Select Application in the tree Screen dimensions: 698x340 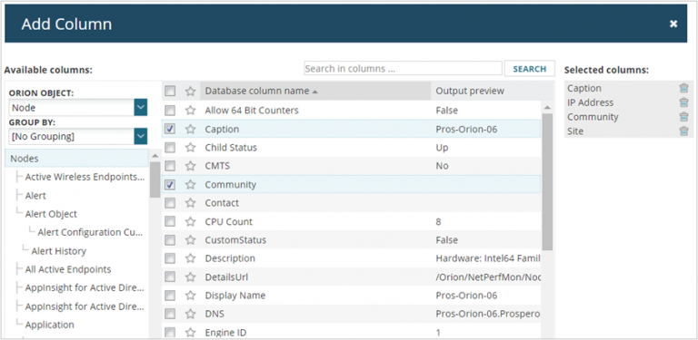click(x=49, y=325)
